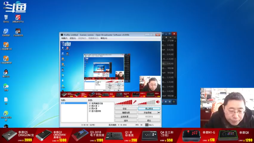
Task: Select the player row showing 2.0小时
Action: click(x=168, y=54)
